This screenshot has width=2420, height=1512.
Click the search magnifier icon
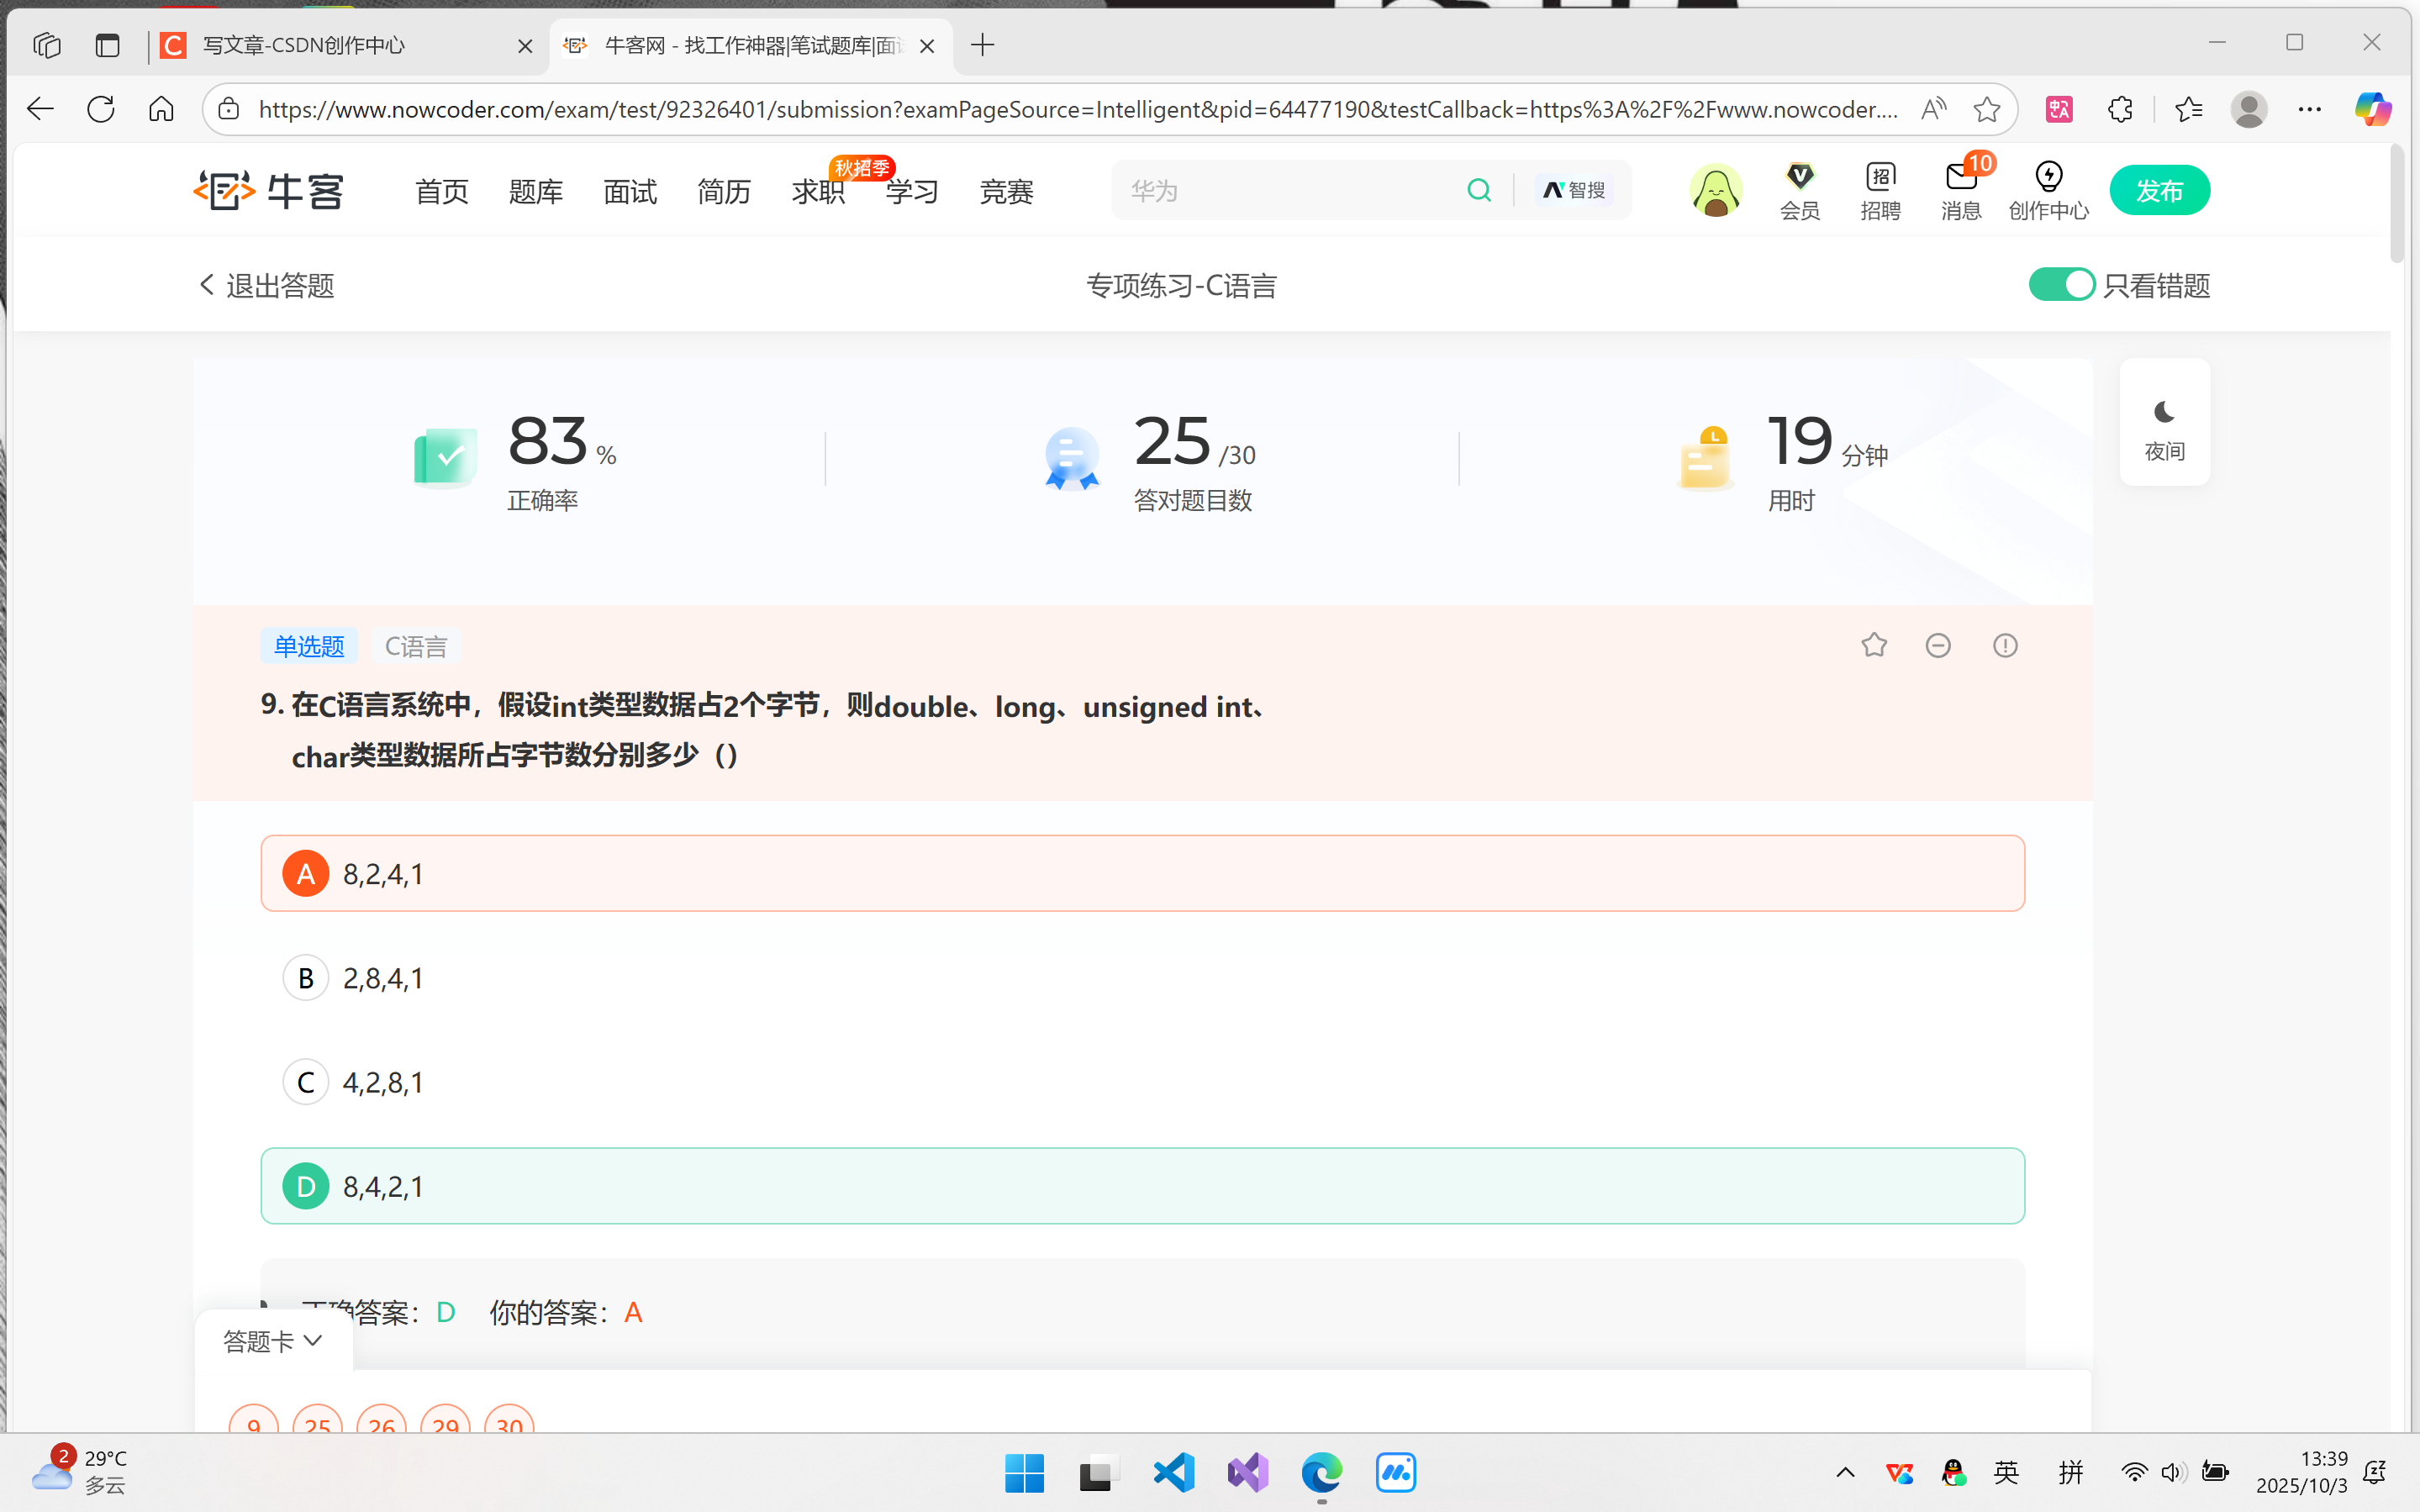pos(1479,190)
